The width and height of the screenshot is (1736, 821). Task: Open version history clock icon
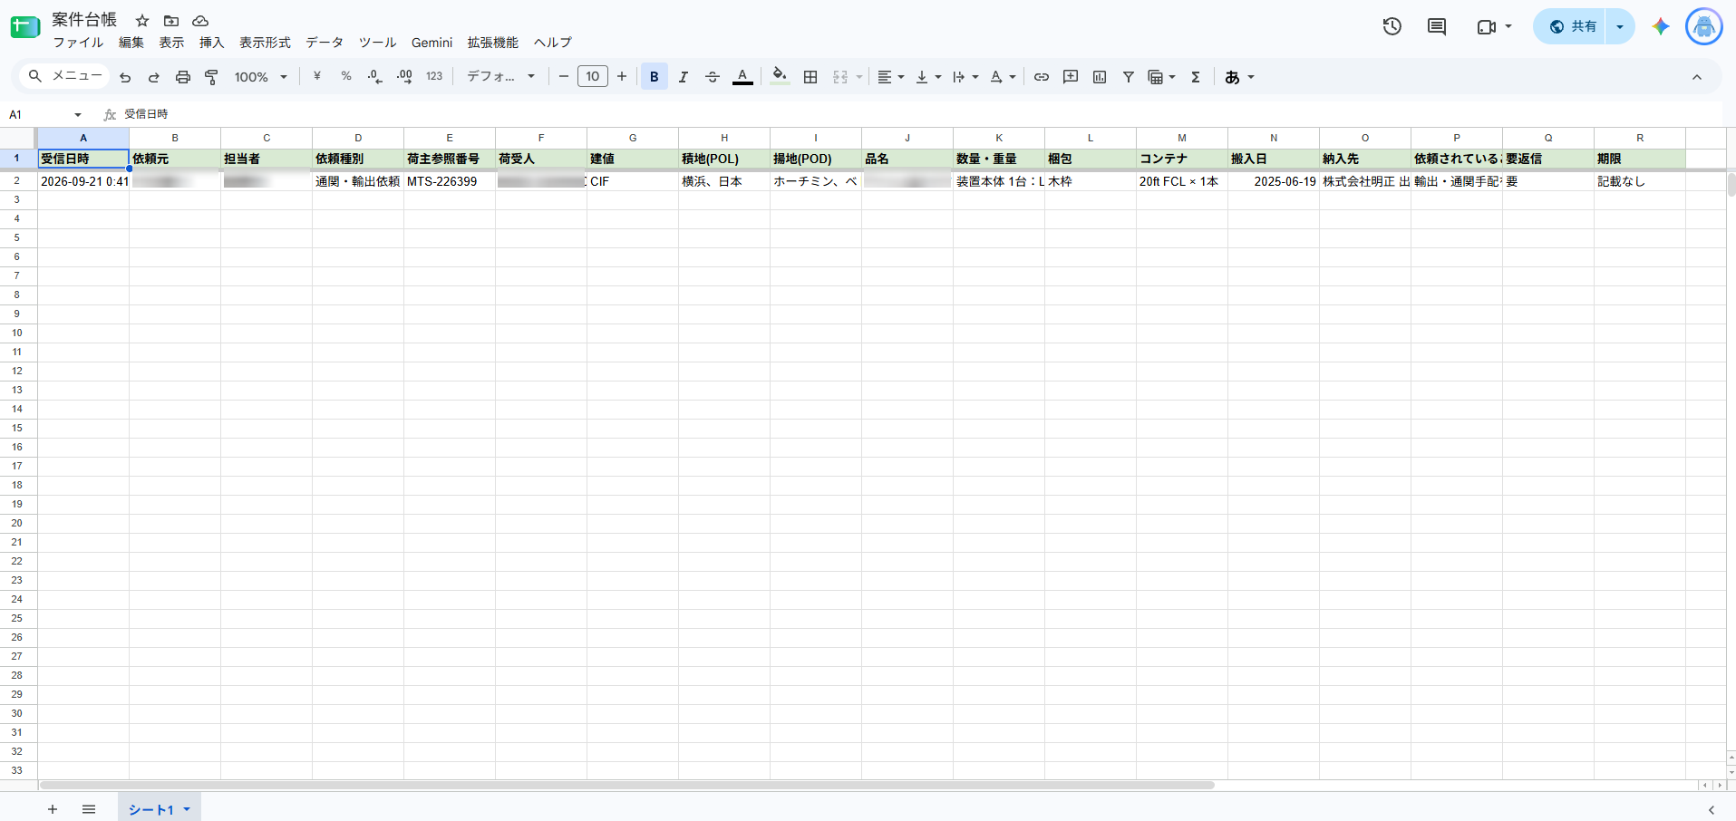(x=1392, y=26)
